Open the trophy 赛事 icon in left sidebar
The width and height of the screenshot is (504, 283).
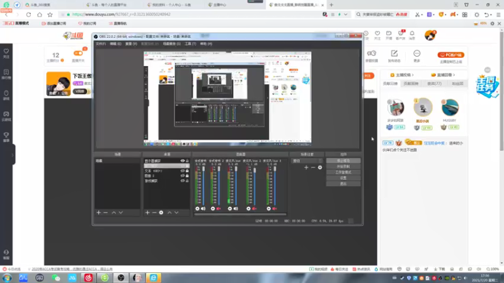(x=6, y=135)
